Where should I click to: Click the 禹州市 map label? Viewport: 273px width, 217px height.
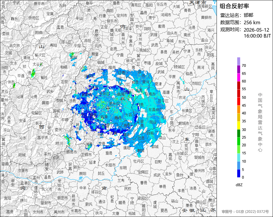59,212
